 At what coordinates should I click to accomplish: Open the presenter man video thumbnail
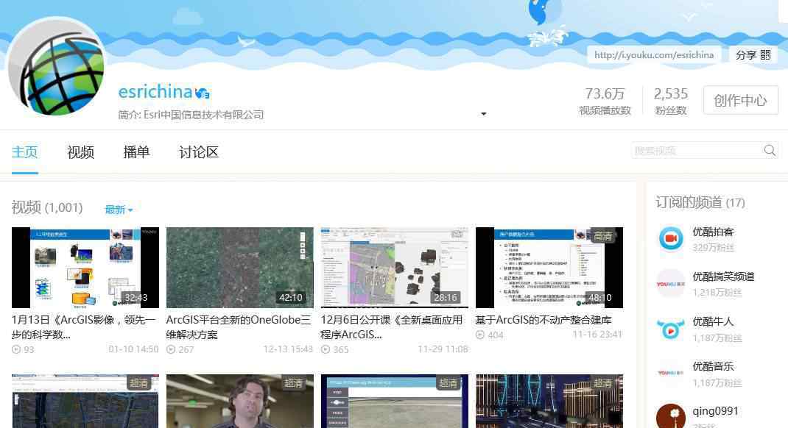240,401
